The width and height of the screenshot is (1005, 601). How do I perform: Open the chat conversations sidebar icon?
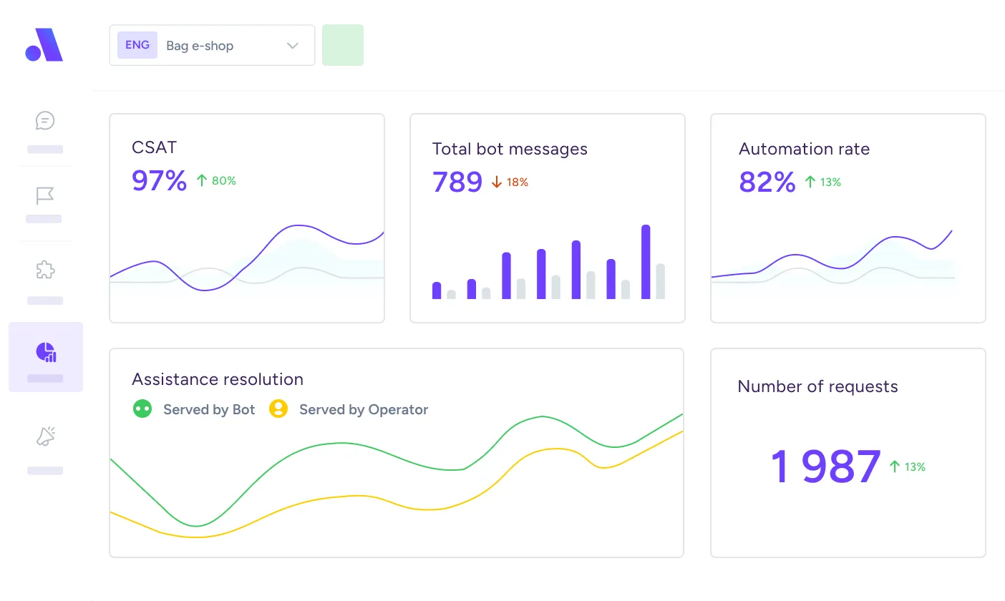(x=45, y=120)
